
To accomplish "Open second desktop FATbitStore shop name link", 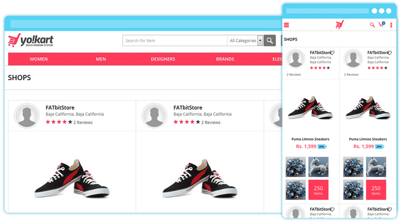I will coord(188,108).
